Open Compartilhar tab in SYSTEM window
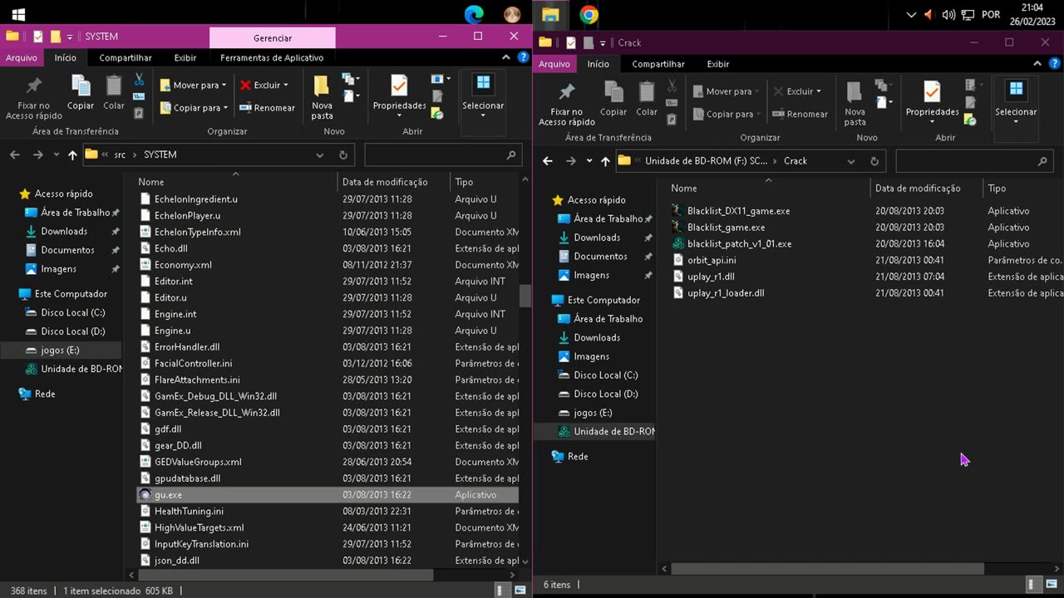This screenshot has height=598, width=1064. click(126, 57)
